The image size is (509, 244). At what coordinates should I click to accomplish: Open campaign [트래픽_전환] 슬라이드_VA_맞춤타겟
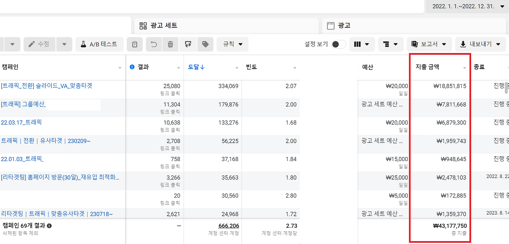[x=47, y=86]
